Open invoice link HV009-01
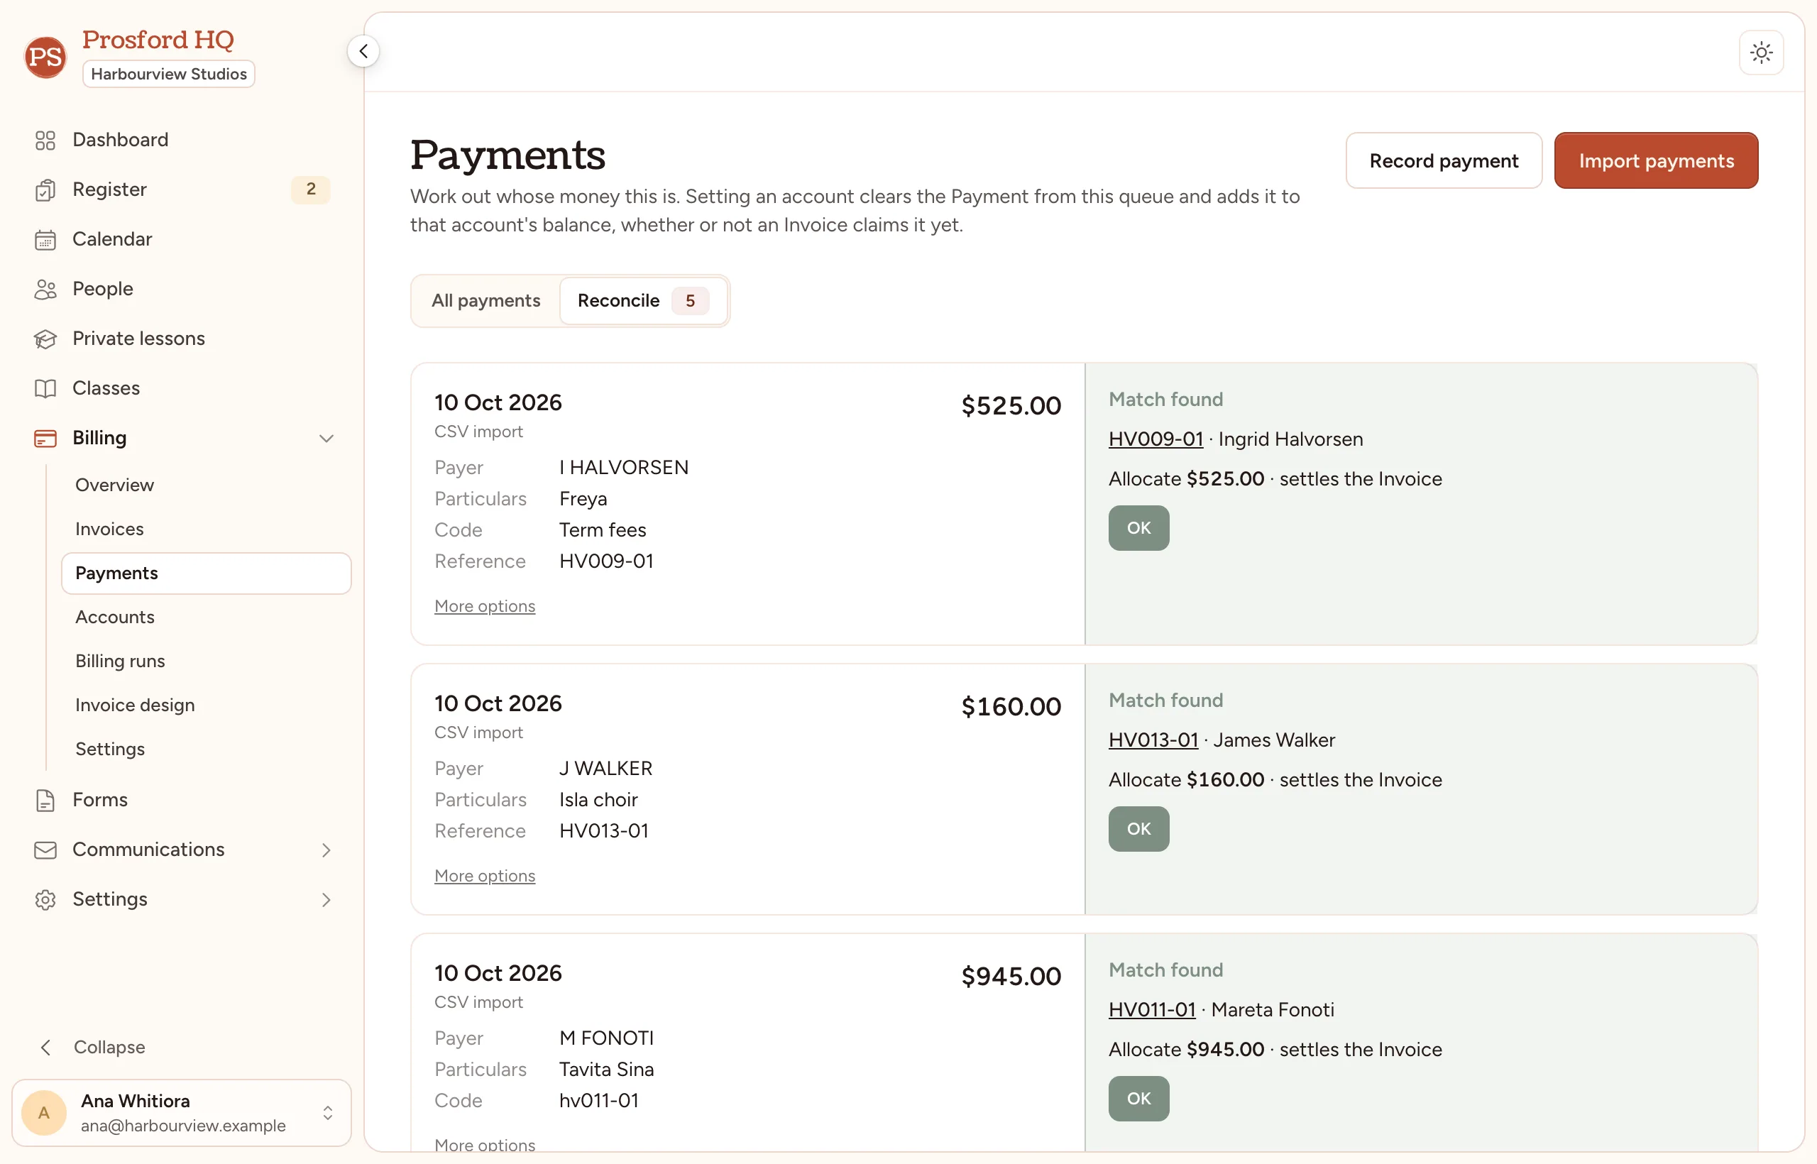Image resolution: width=1817 pixels, height=1164 pixels. (x=1155, y=439)
